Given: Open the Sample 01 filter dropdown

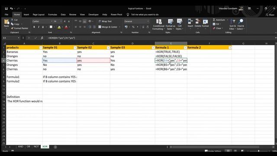Looking at the screenshot, I should [x=75, y=48].
